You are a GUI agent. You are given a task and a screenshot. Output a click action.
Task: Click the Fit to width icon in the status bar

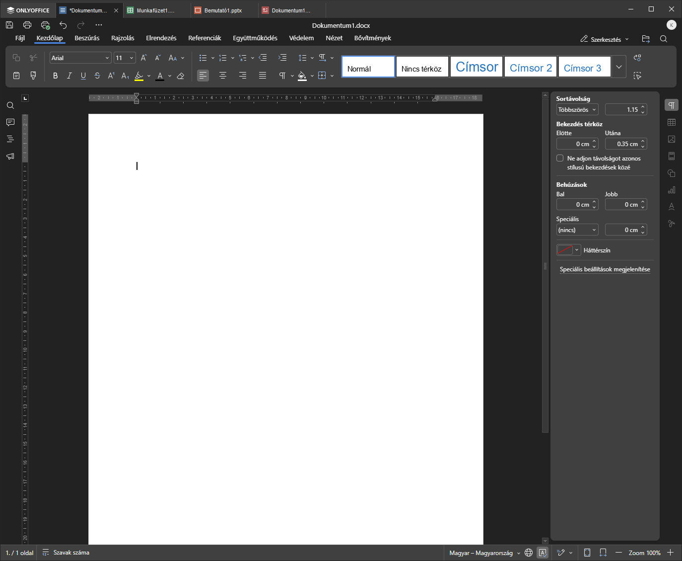point(603,553)
